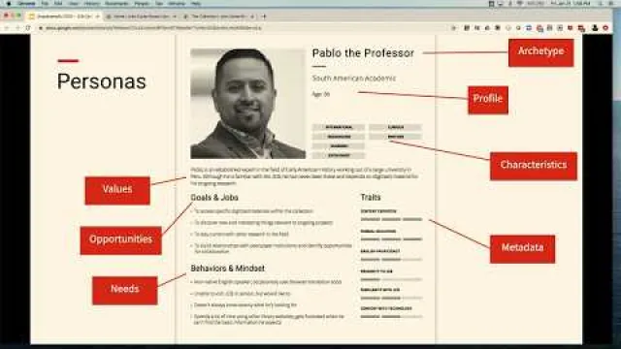Open new tab with plus button
Image resolution: width=621 pixels, height=349 pixels.
(264, 16)
